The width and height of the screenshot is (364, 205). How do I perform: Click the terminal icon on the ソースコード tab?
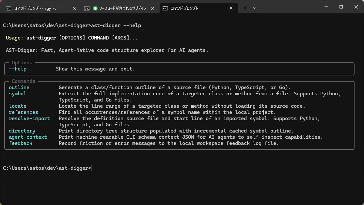point(87,8)
